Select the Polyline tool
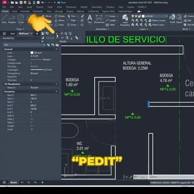Viewport: 194px width, 194px height. click(12, 19)
